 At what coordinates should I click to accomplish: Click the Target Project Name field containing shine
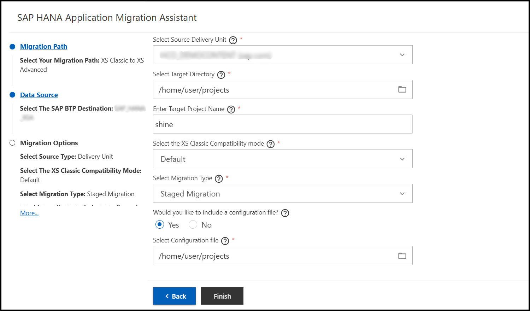(x=283, y=124)
